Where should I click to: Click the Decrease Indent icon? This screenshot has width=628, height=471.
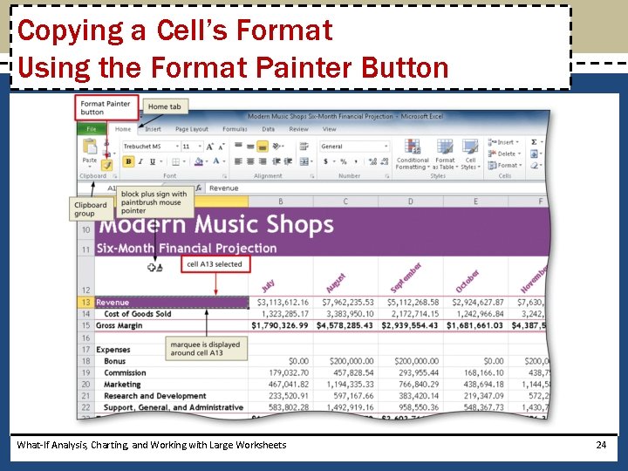click(x=276, y=161)
